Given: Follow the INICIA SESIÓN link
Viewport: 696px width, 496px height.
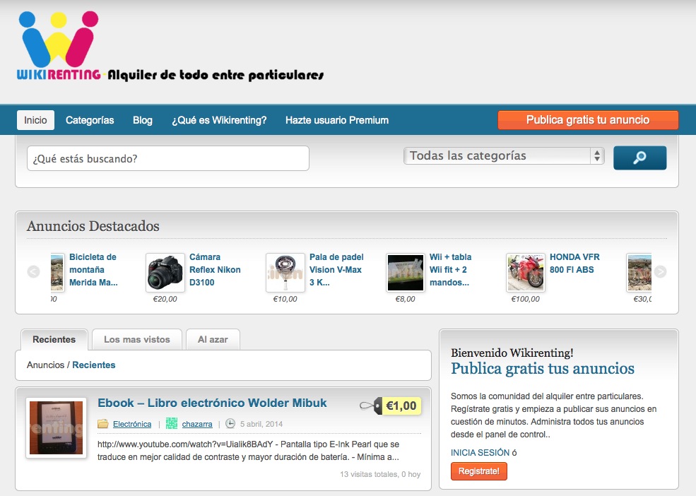Looking at the screenshot, I should pos(480,452).
